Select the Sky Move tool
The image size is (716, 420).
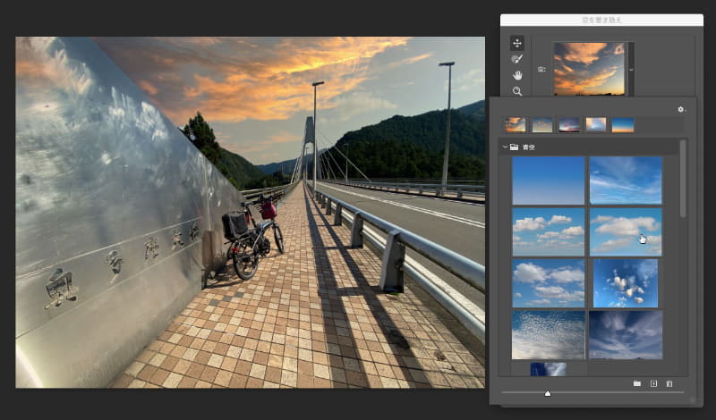click(x=517, y=43)
